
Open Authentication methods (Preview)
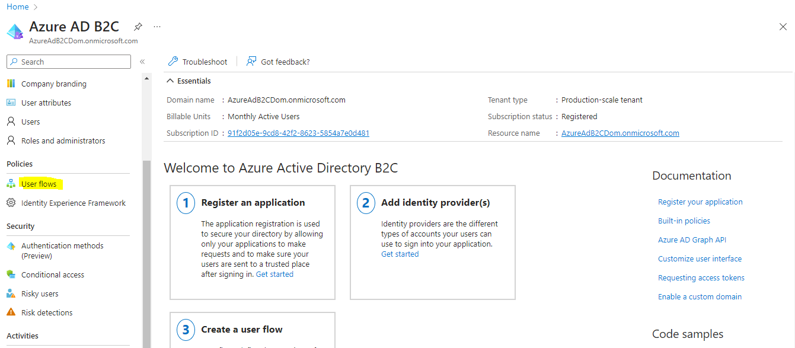62,250
